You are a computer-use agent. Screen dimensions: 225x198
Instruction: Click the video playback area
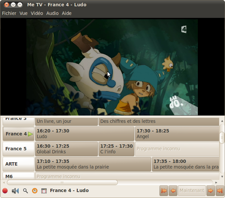tap(112, 66)
